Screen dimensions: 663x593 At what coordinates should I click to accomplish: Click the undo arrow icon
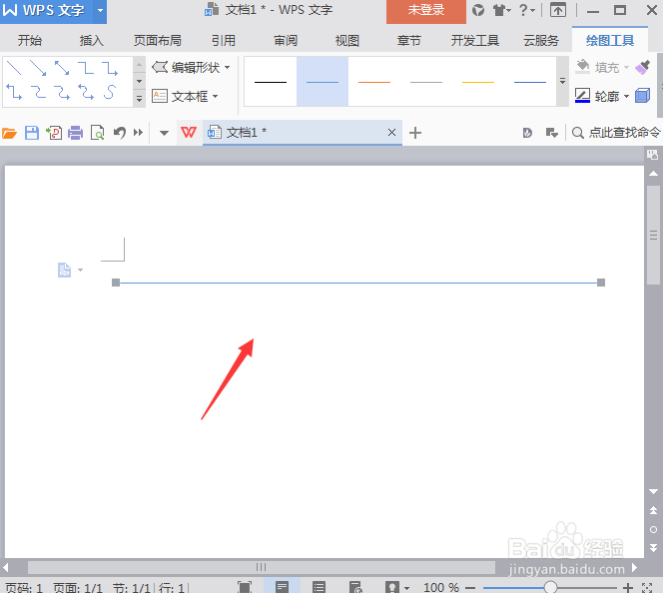point(120,133)
